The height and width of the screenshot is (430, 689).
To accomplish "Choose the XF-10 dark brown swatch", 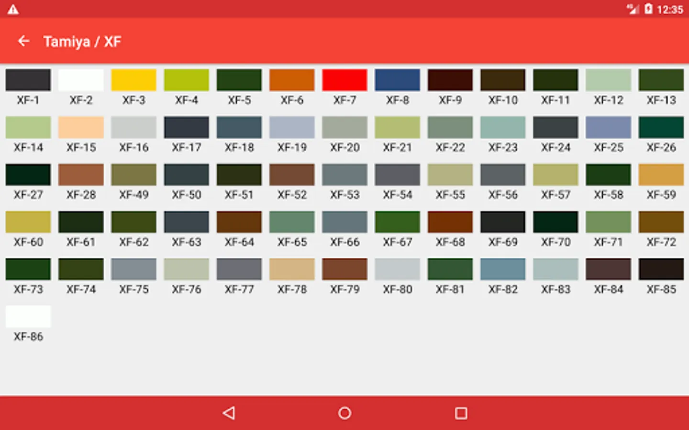I will click(x=503, y=80).
